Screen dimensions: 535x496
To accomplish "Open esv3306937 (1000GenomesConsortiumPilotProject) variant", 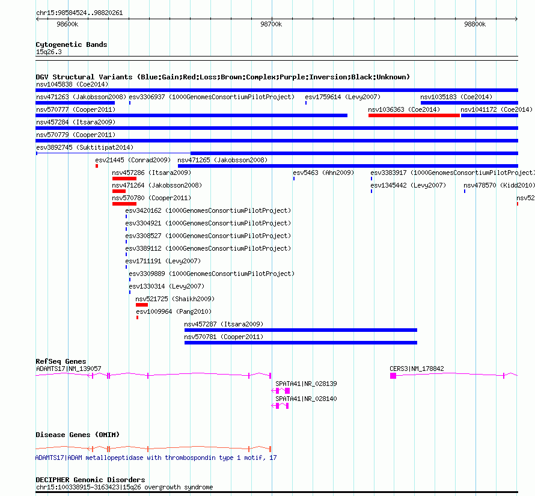I will point(212,97).
